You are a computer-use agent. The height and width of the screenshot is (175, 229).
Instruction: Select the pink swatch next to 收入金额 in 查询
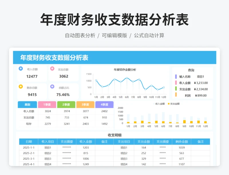pos(176,83)
